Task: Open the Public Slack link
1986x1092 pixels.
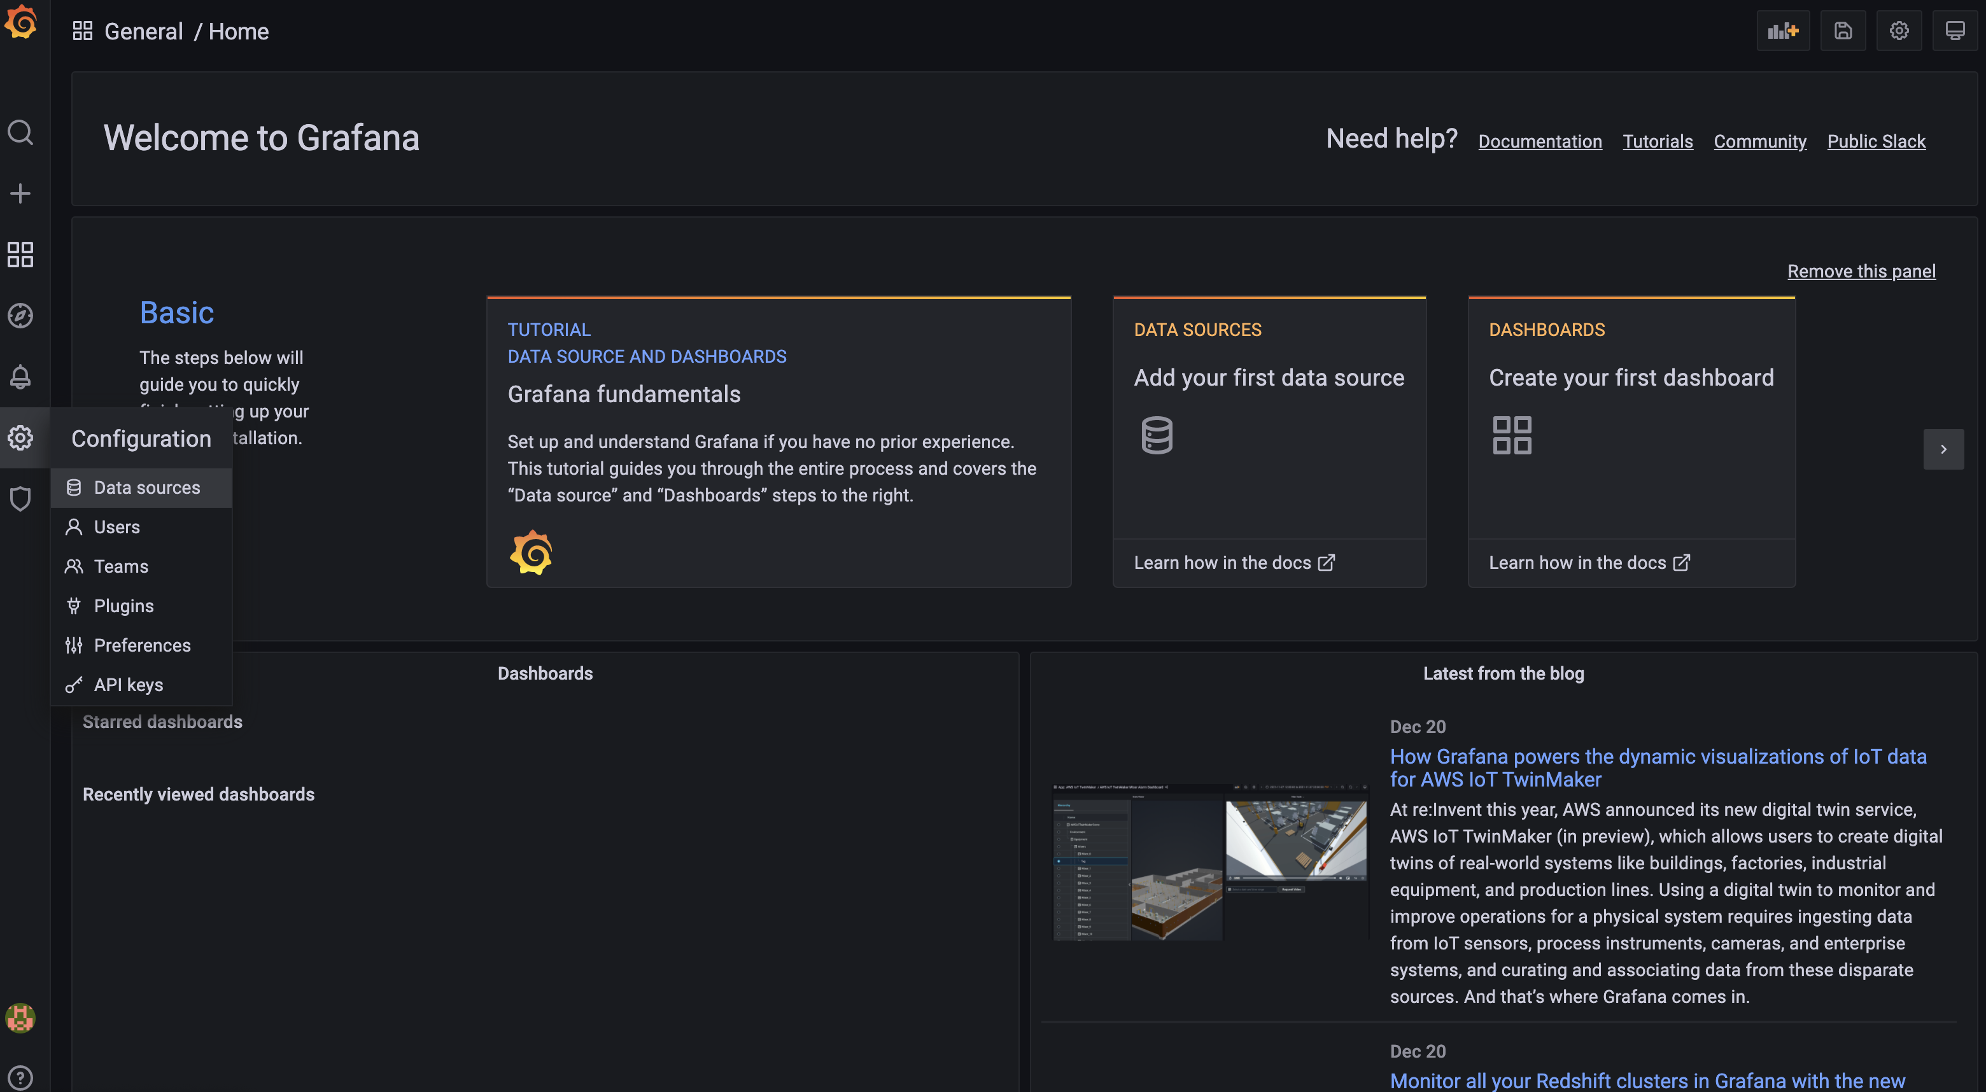Action: tap(1876, 141)
